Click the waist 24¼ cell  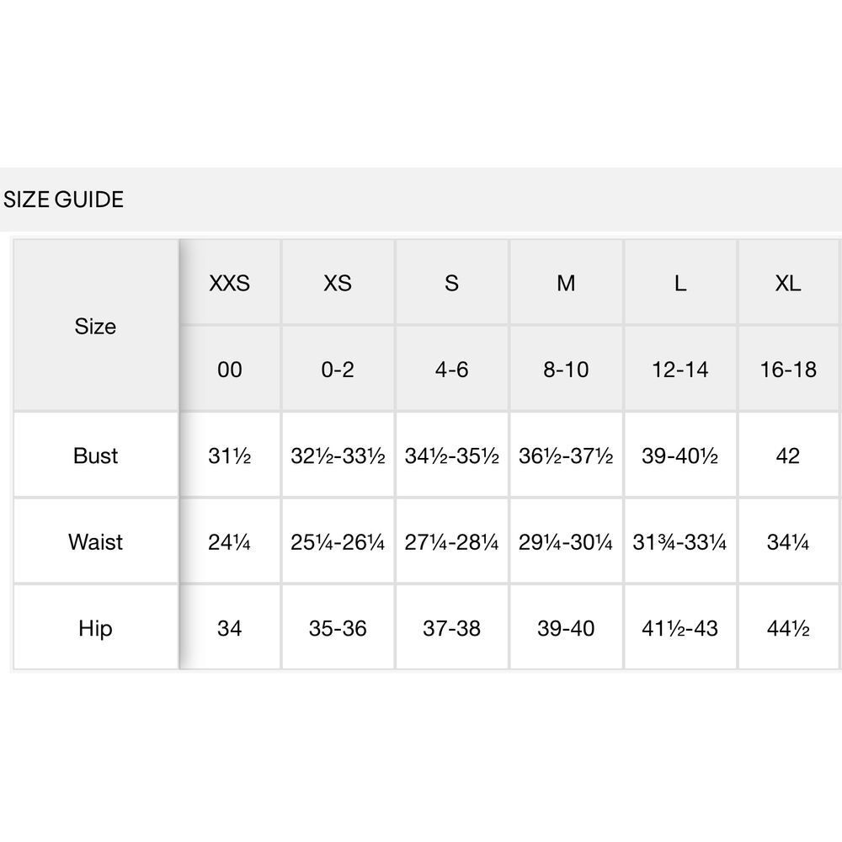(x=229, y=541)
